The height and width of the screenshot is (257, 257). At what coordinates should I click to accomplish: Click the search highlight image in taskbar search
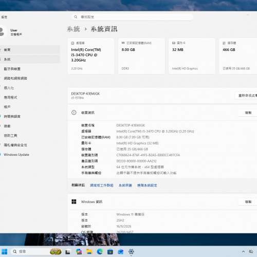(x=56, y=251)
